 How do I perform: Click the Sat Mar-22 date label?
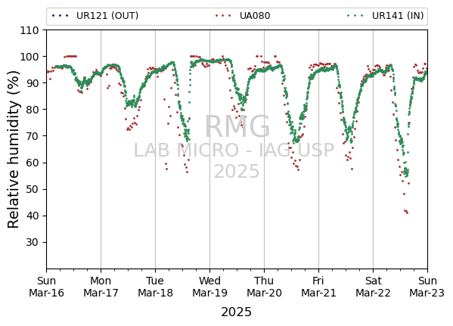click(373, 287)
